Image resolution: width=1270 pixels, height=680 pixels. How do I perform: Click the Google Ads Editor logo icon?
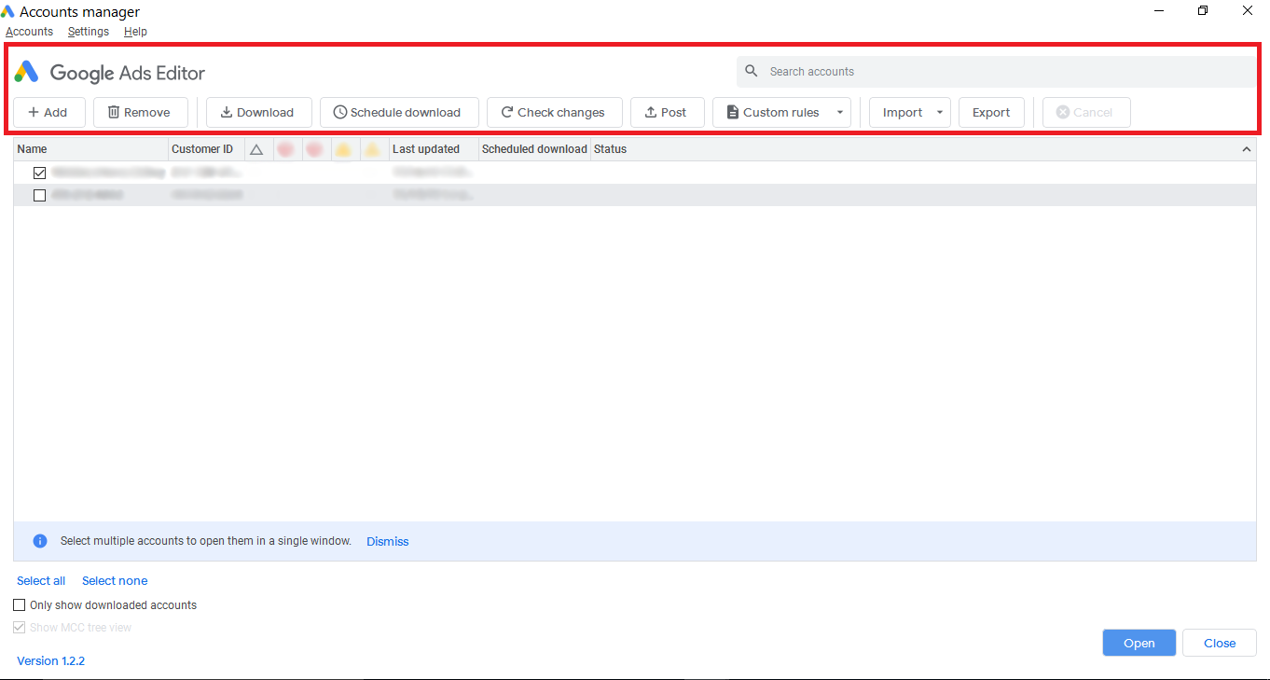(x=26, y=72)
